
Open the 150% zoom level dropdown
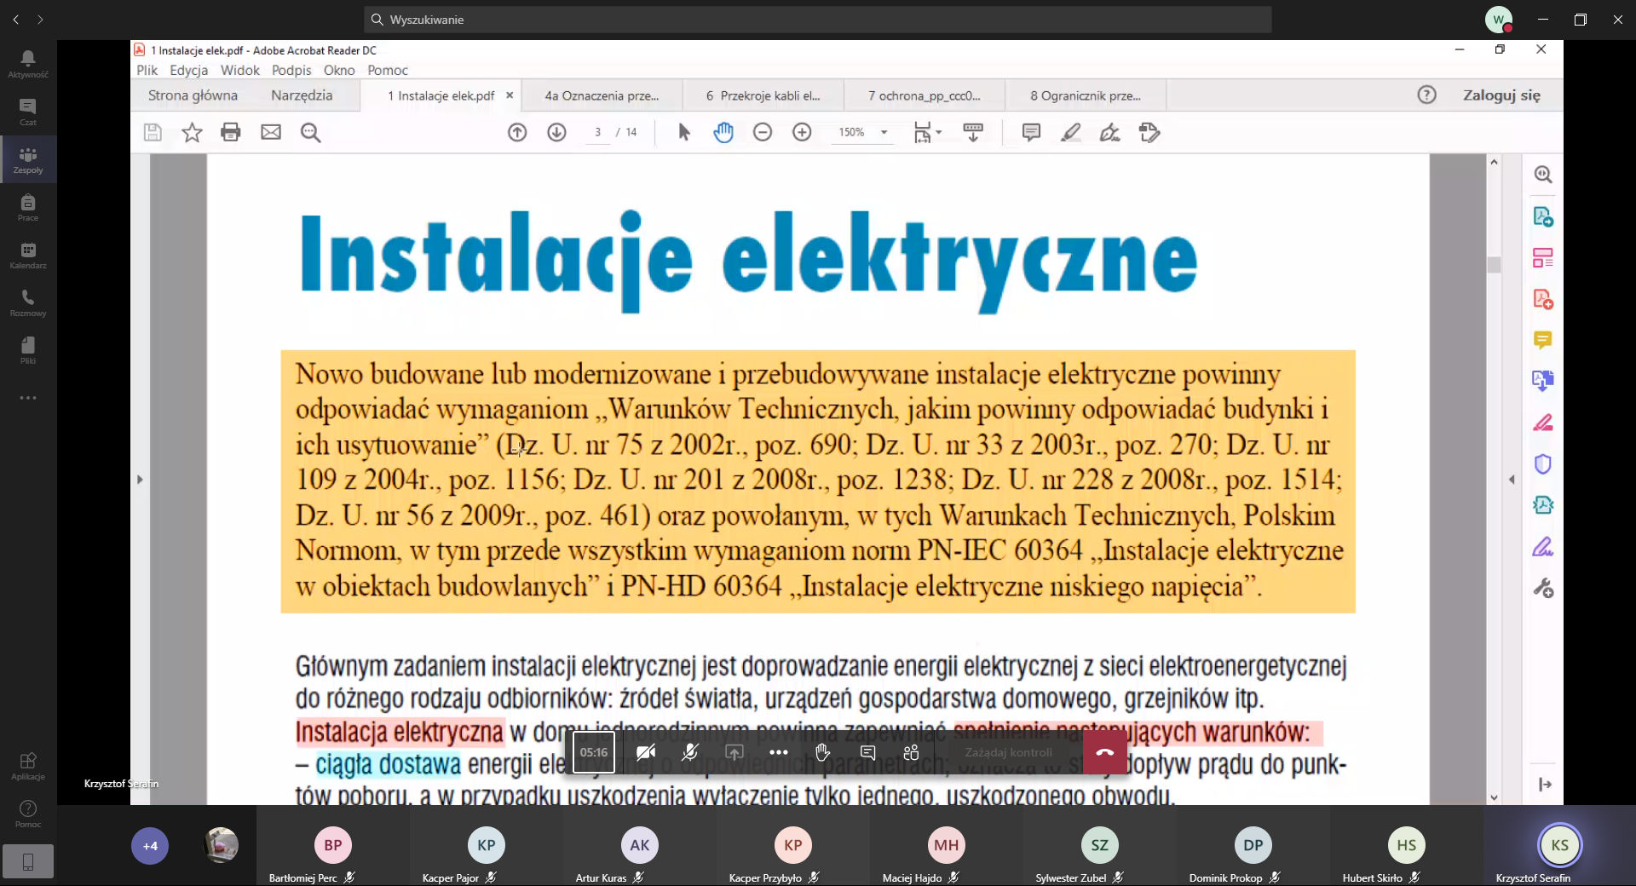(883, 132)
